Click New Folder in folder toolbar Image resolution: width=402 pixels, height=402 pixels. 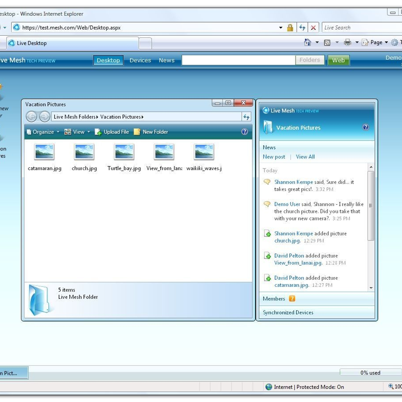pyautogui.click(x=151, y=132)
